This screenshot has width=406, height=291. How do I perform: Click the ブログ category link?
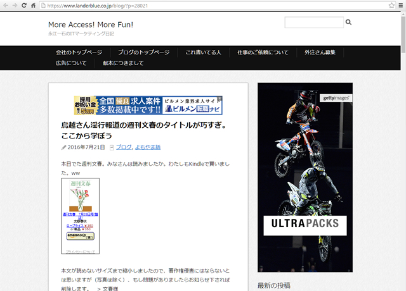tap(123, 147)
